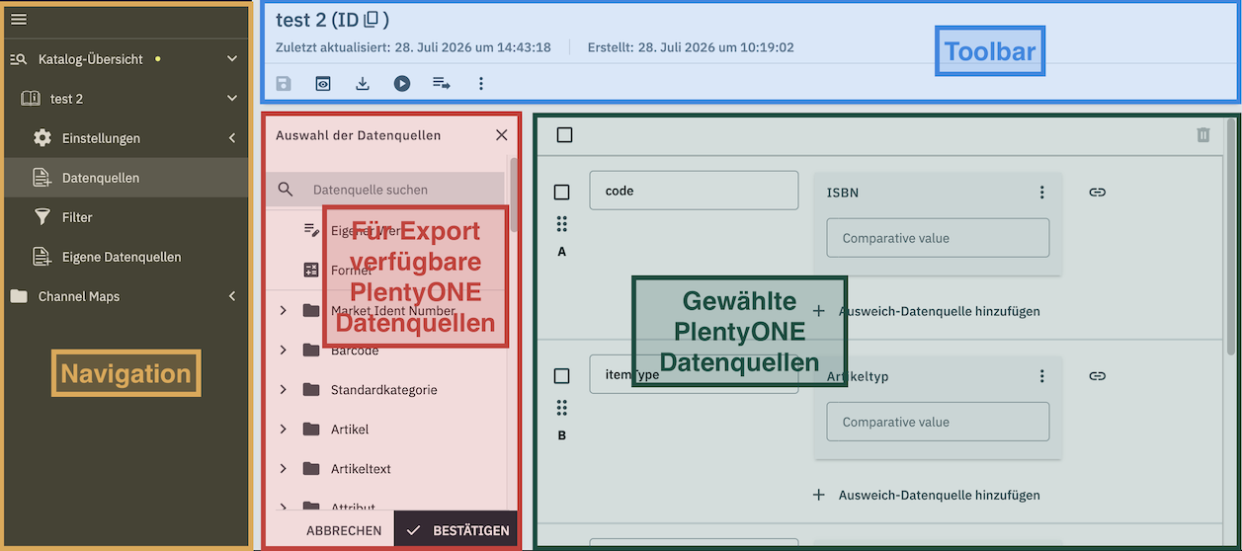The image size is (1242, 551).
Task: Expand the Market Ident Number folder
Action: [284, 311]
